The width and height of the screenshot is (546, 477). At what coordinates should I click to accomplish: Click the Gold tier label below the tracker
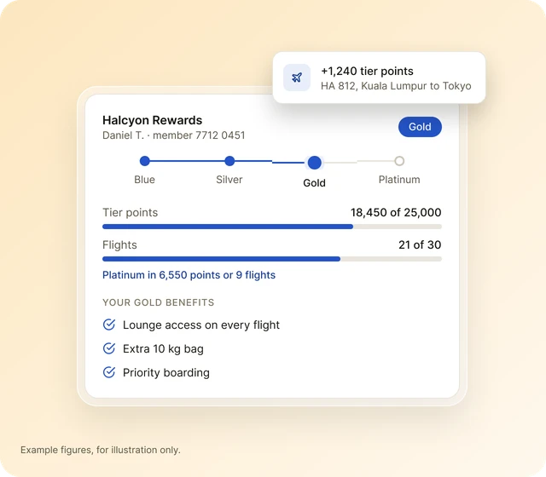click(x=315, y=183)
